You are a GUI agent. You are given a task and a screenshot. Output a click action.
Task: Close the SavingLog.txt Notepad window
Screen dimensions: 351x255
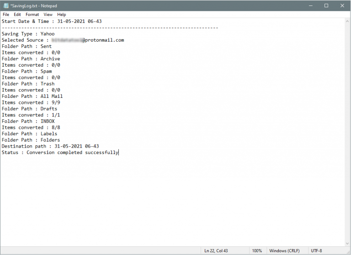(x=342, y=5)
